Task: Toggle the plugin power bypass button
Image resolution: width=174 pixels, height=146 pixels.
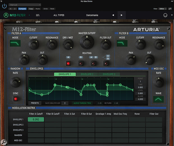Action: [x=4, y=6]
